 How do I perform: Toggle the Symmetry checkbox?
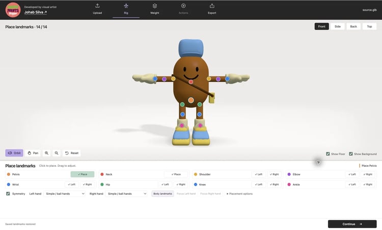tap(8, 194)
